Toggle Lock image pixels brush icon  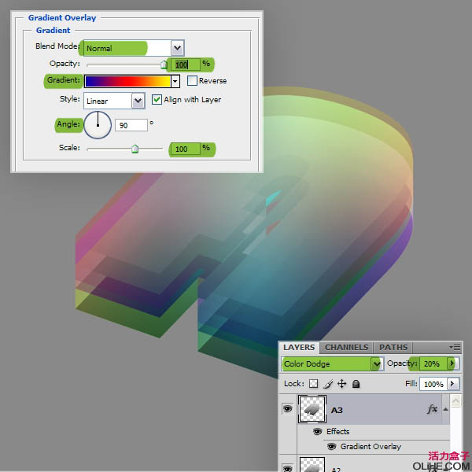328,384
